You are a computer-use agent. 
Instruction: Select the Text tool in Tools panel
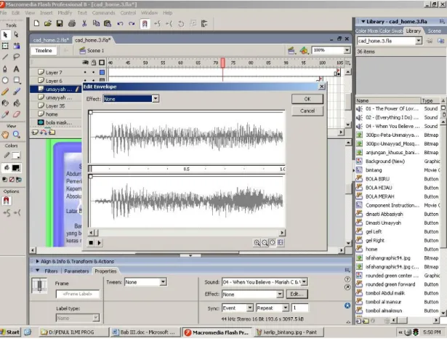pos(16,69)
